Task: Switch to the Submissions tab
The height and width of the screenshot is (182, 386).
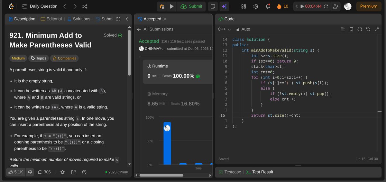Action: point(105,19)
